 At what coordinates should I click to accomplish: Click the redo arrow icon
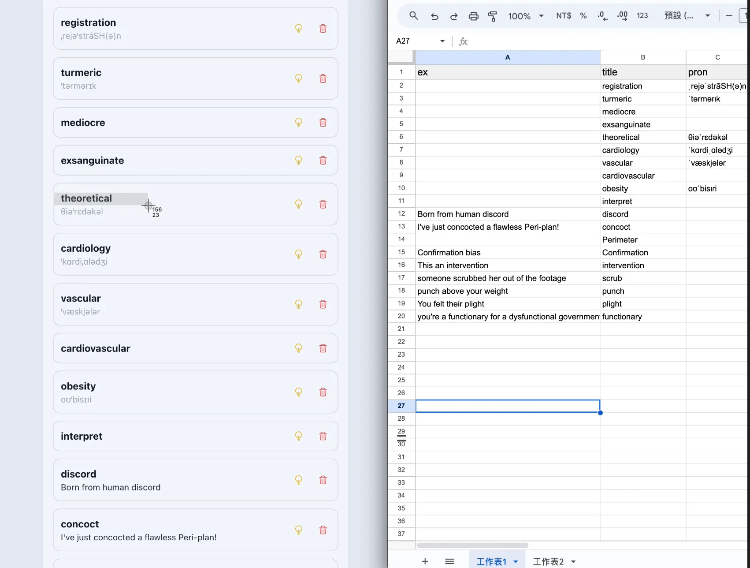pyautogui.click(x=454, y=16)
